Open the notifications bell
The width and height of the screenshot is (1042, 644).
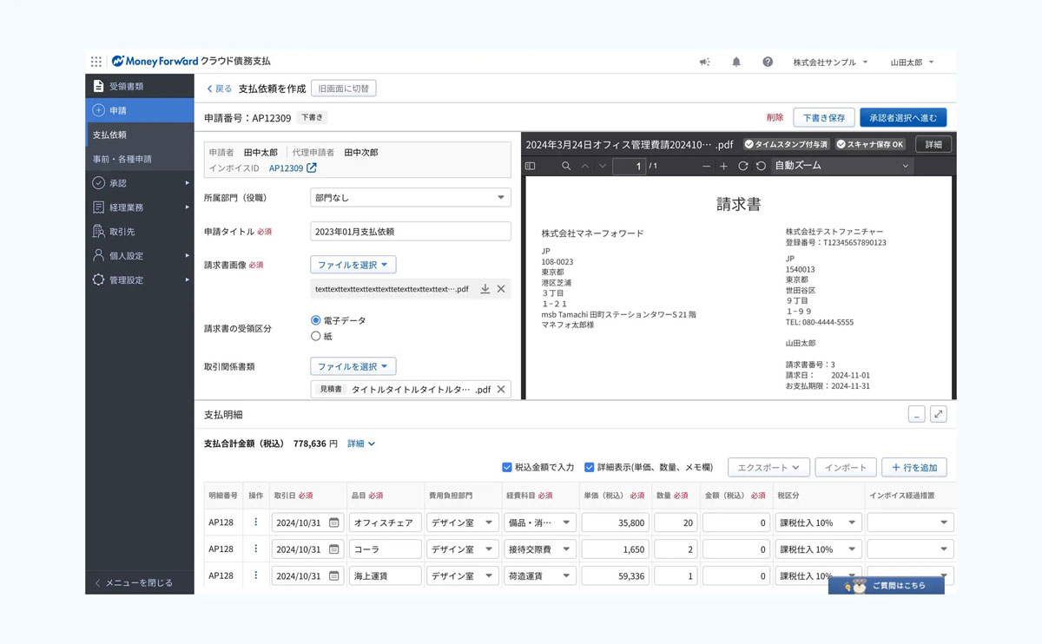(x=735, y=61)
